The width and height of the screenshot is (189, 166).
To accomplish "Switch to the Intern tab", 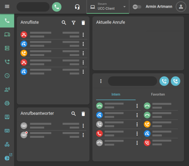I will (116, 94).
